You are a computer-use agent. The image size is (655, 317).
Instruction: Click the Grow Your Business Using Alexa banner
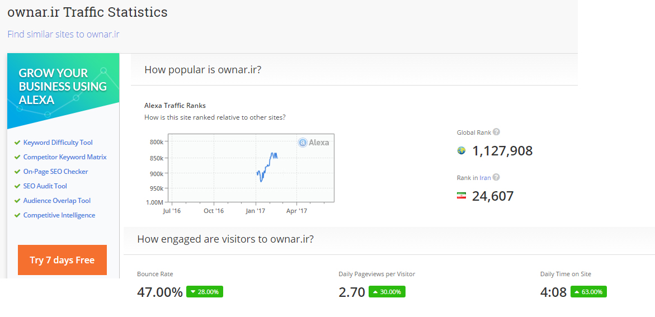[63, 91]
